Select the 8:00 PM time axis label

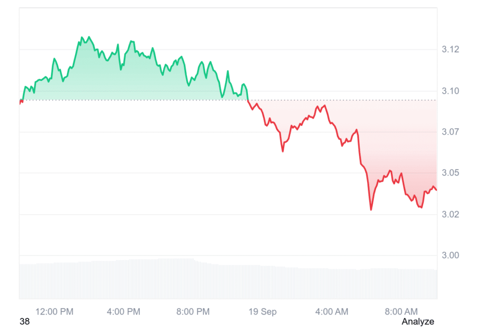tap(193, 312)
